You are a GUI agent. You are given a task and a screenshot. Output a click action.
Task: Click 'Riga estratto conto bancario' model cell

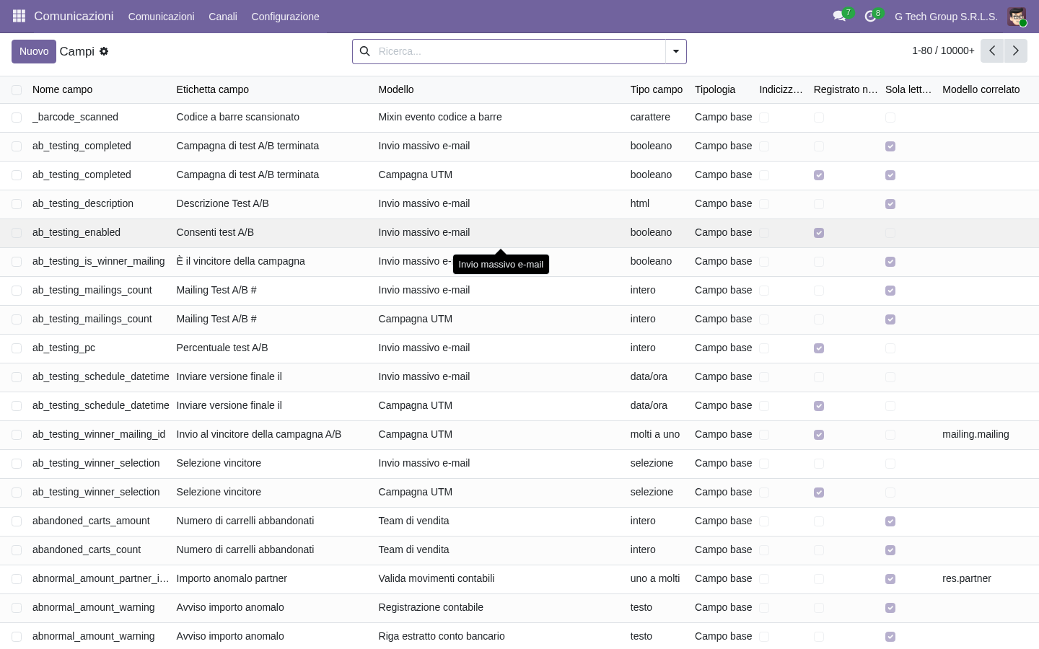point(442,636)
